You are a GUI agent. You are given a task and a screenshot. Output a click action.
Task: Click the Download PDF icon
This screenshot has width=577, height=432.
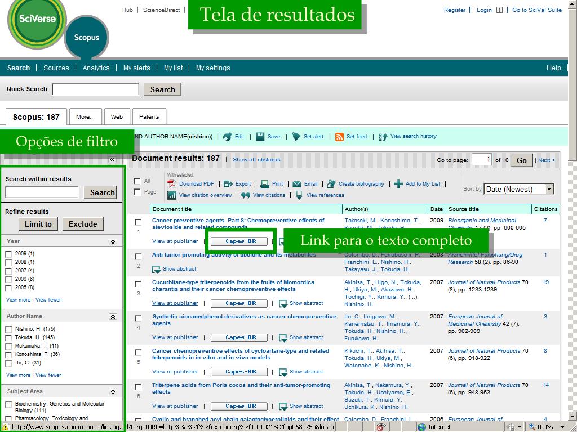coord(171,184)
